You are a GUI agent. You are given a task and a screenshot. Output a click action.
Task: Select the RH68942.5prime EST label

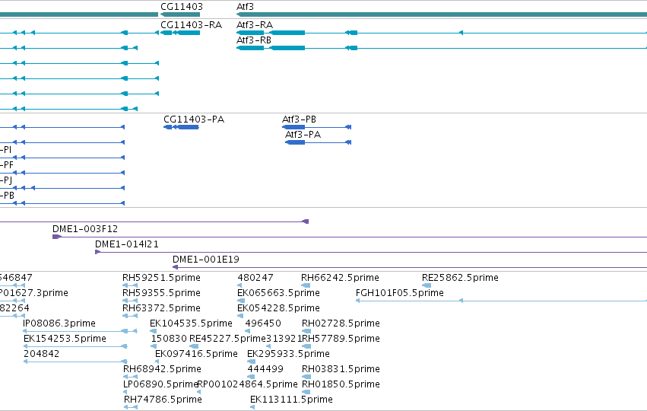click(162, 369)
